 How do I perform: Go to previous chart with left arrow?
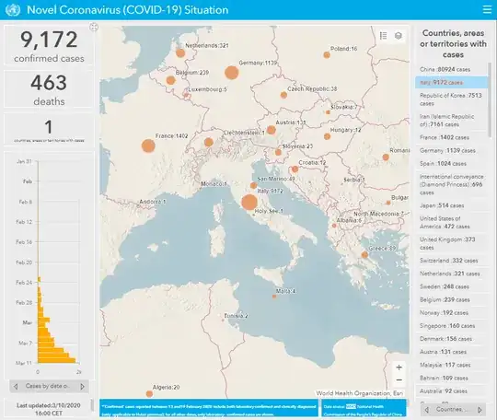click(16, 386)
